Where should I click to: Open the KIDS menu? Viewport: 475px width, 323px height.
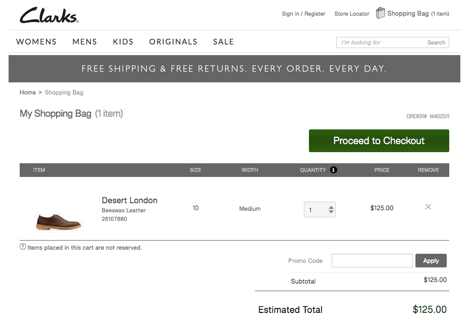click(123, 42)
